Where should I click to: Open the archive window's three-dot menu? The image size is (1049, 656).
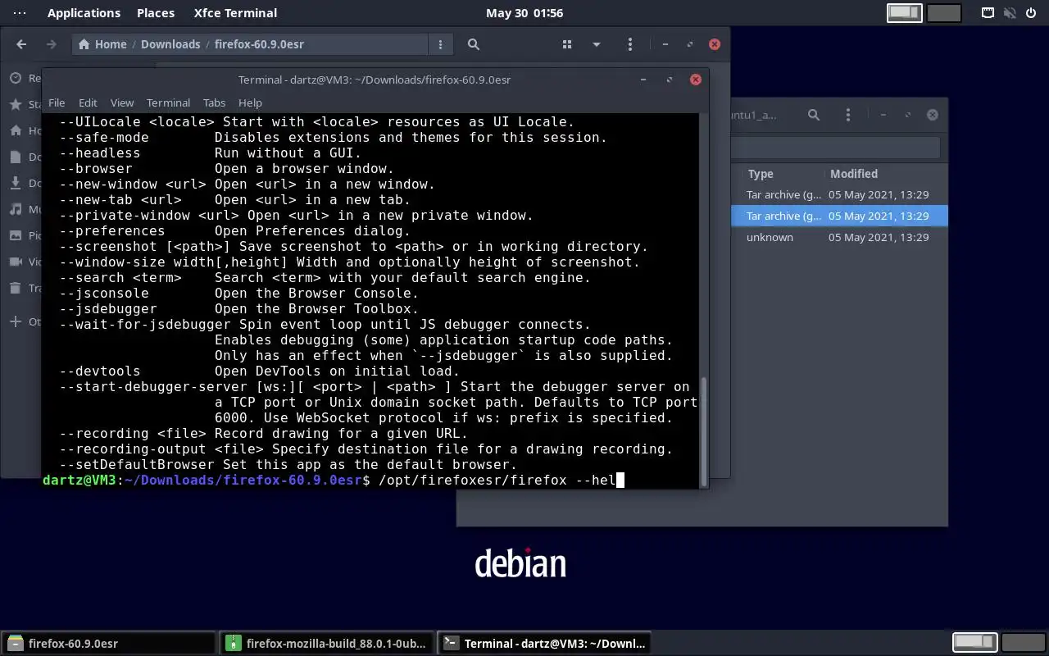click(x=848, y=115)
